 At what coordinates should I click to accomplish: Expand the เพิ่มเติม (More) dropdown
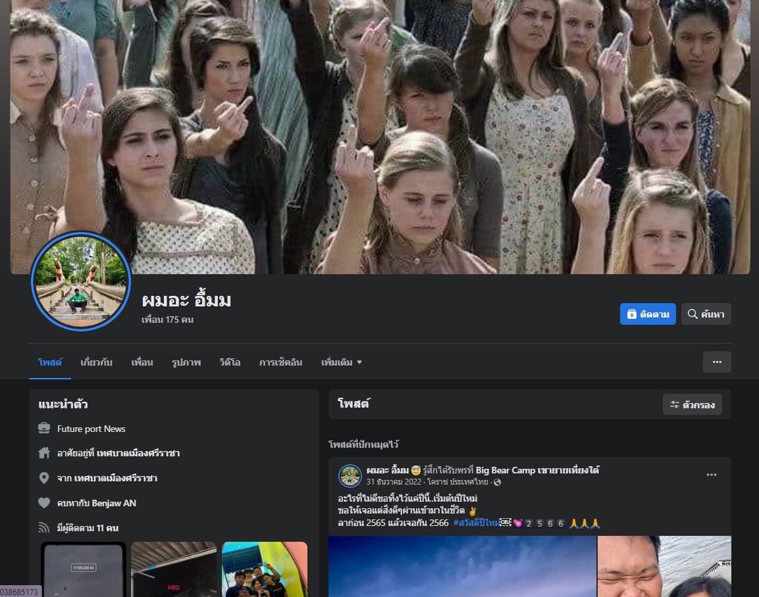click(341, 362)
